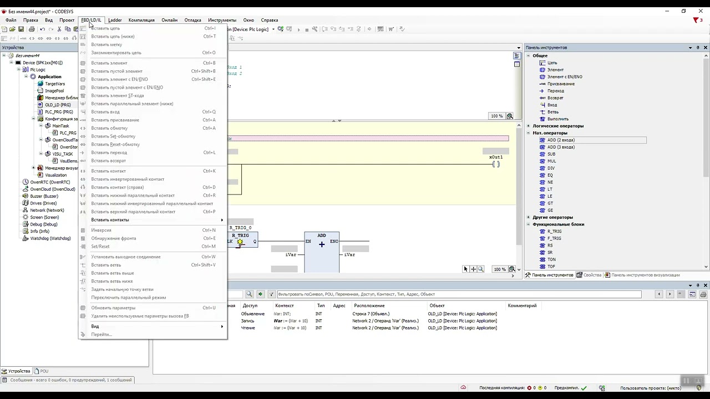Open the application selector dropdown arrow

[273, 29]
